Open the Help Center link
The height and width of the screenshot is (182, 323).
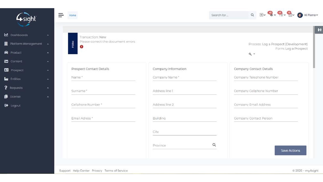coord(81,171)
